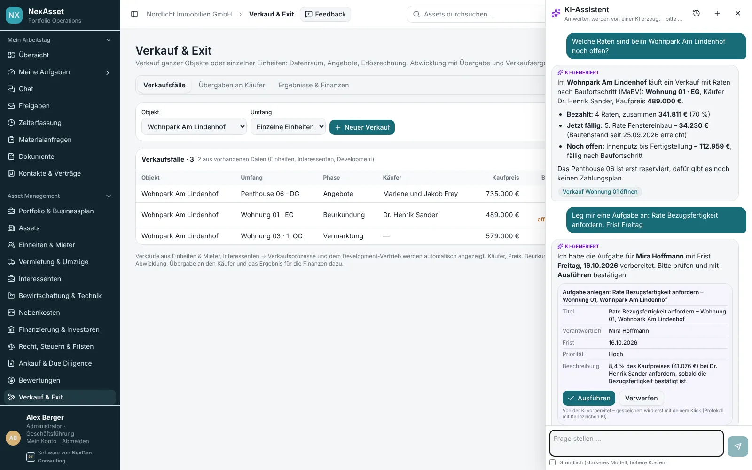Click Feedback button in header
Screen dimensions: 752x470
pyautogui.click(x=325, y=14)
